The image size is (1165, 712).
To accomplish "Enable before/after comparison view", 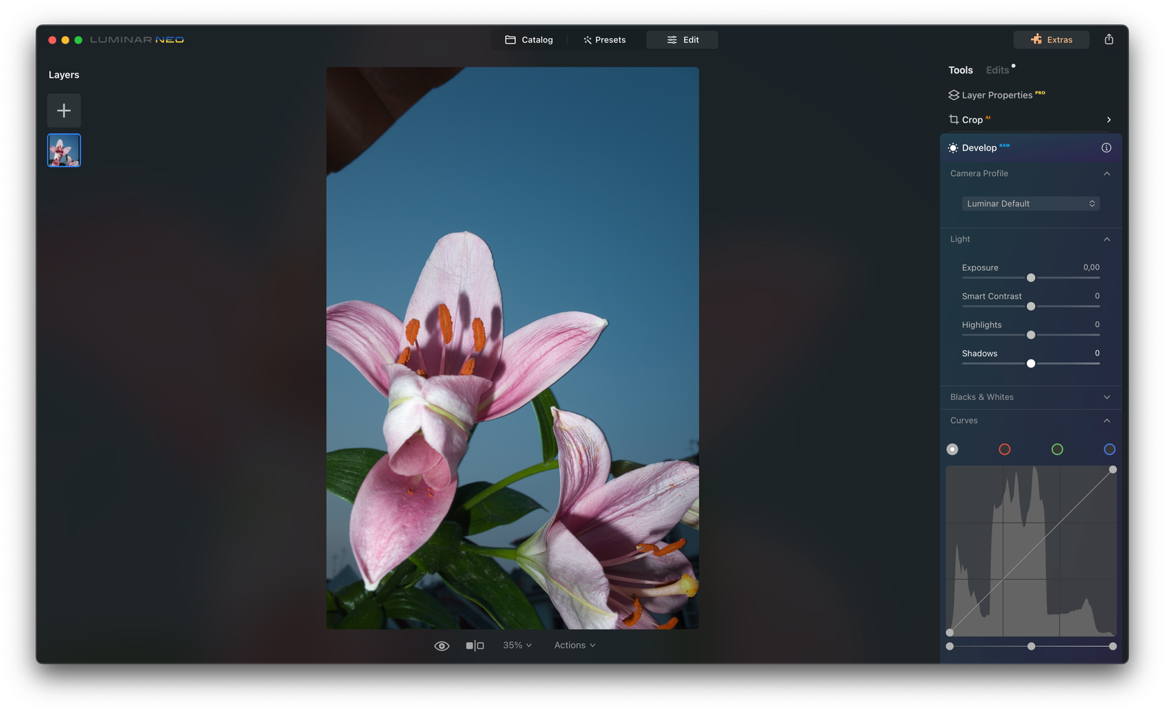I will pos(475,645).
